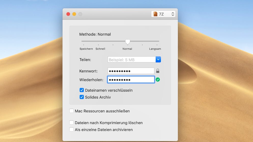
Task: Minimize window with the yellow button
Action: click(74, 14)
